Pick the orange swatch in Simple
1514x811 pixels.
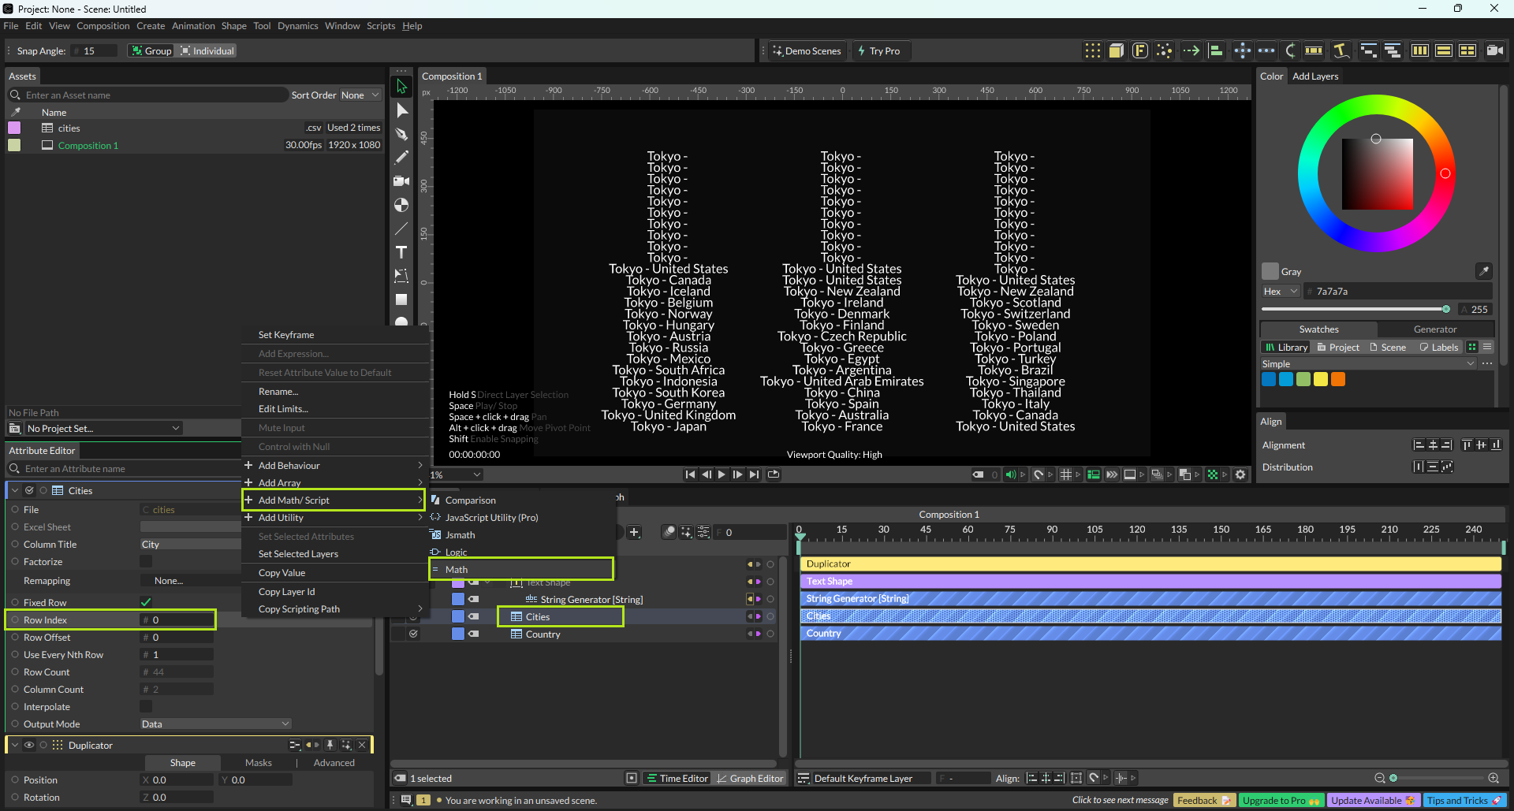(1338, 380)
